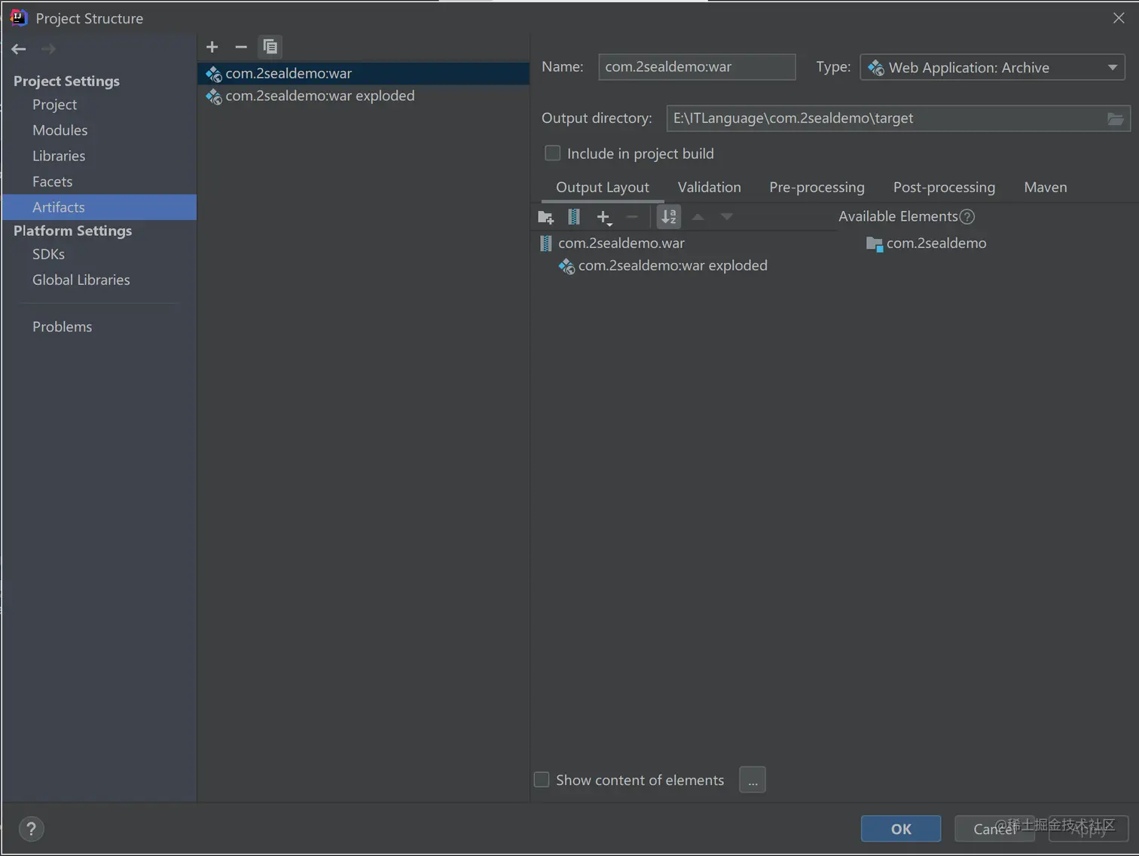Click the Output directory text field
Viewport: 1139px width, 856px height.
[886, 118]
